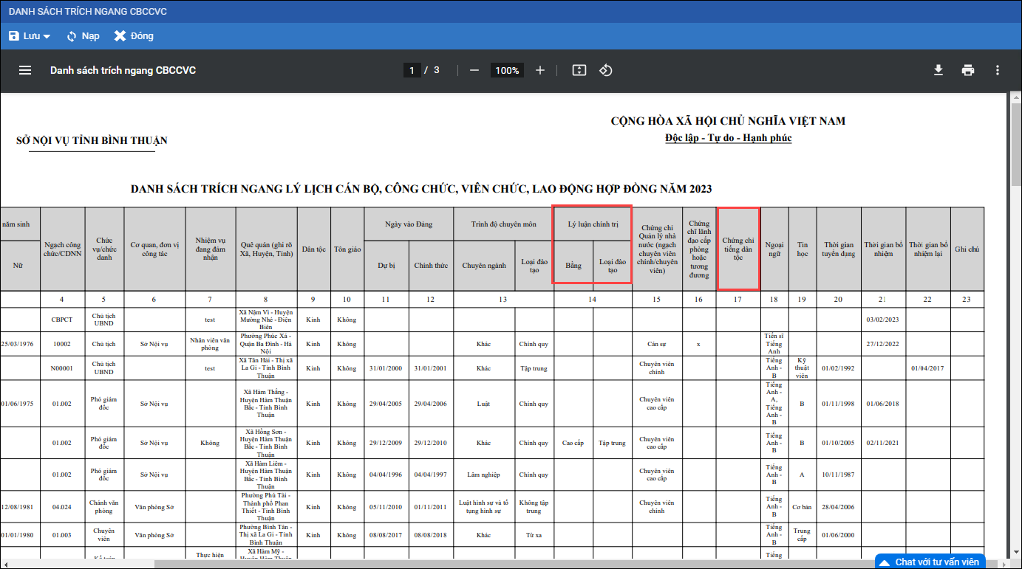Image resolution: width=1022 pixels, height=569 pixels.
Task: Click the zoom in plus icon
Action: (x=540, y=70)
